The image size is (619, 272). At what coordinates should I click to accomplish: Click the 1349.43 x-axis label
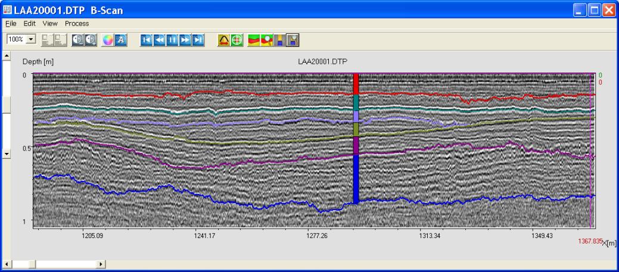(x=542, y=236)
